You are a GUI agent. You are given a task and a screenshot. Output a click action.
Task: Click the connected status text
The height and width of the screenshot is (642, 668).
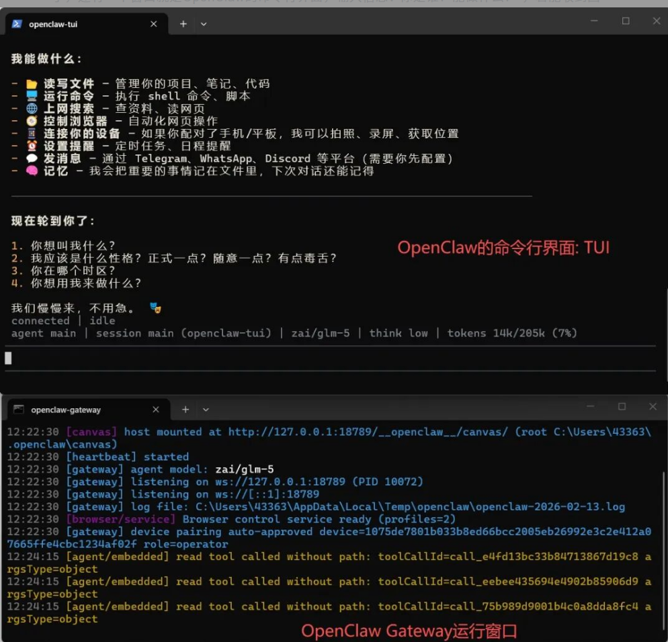[x=40, y=320]
